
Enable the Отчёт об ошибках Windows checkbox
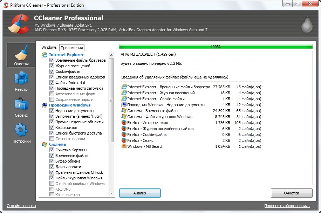tap(52, 184)
